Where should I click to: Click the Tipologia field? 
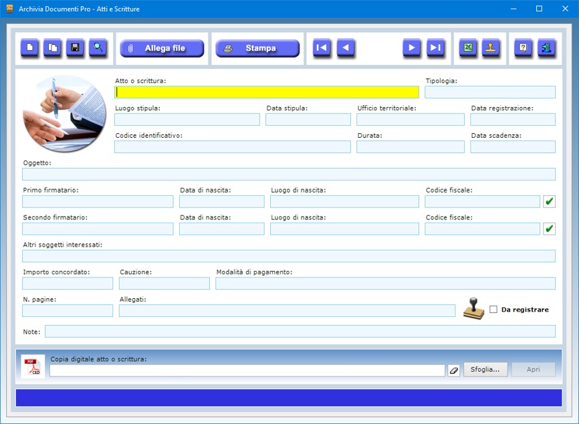pos(490,92)
